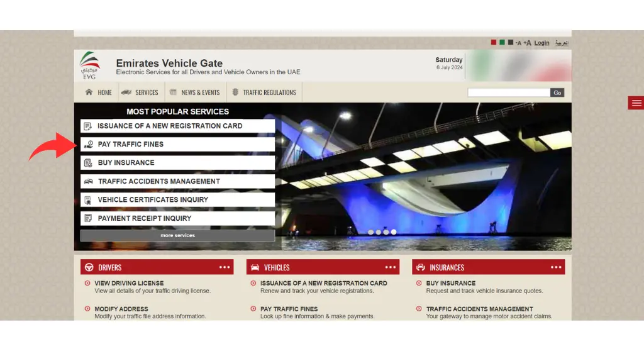This screenshot has width=644, height=351.
Task: Click the Vehicle Certificates Inquiry icon
Action: [87, 200]
